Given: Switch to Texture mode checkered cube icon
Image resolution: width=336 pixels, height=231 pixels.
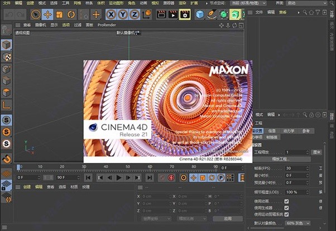Looking at the screenshot, I should [7, 57].
